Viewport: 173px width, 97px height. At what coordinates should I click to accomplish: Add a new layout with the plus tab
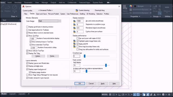(x=29, y=94)
